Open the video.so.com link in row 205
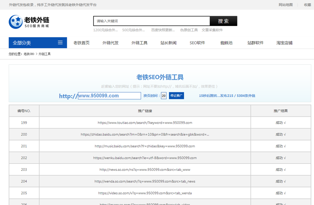This screenshot has height=205, width=314. 145,193
